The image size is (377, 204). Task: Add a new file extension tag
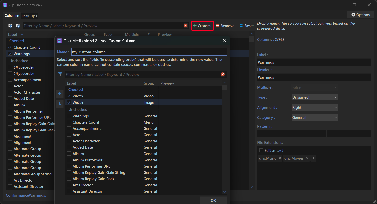point(313,158)
